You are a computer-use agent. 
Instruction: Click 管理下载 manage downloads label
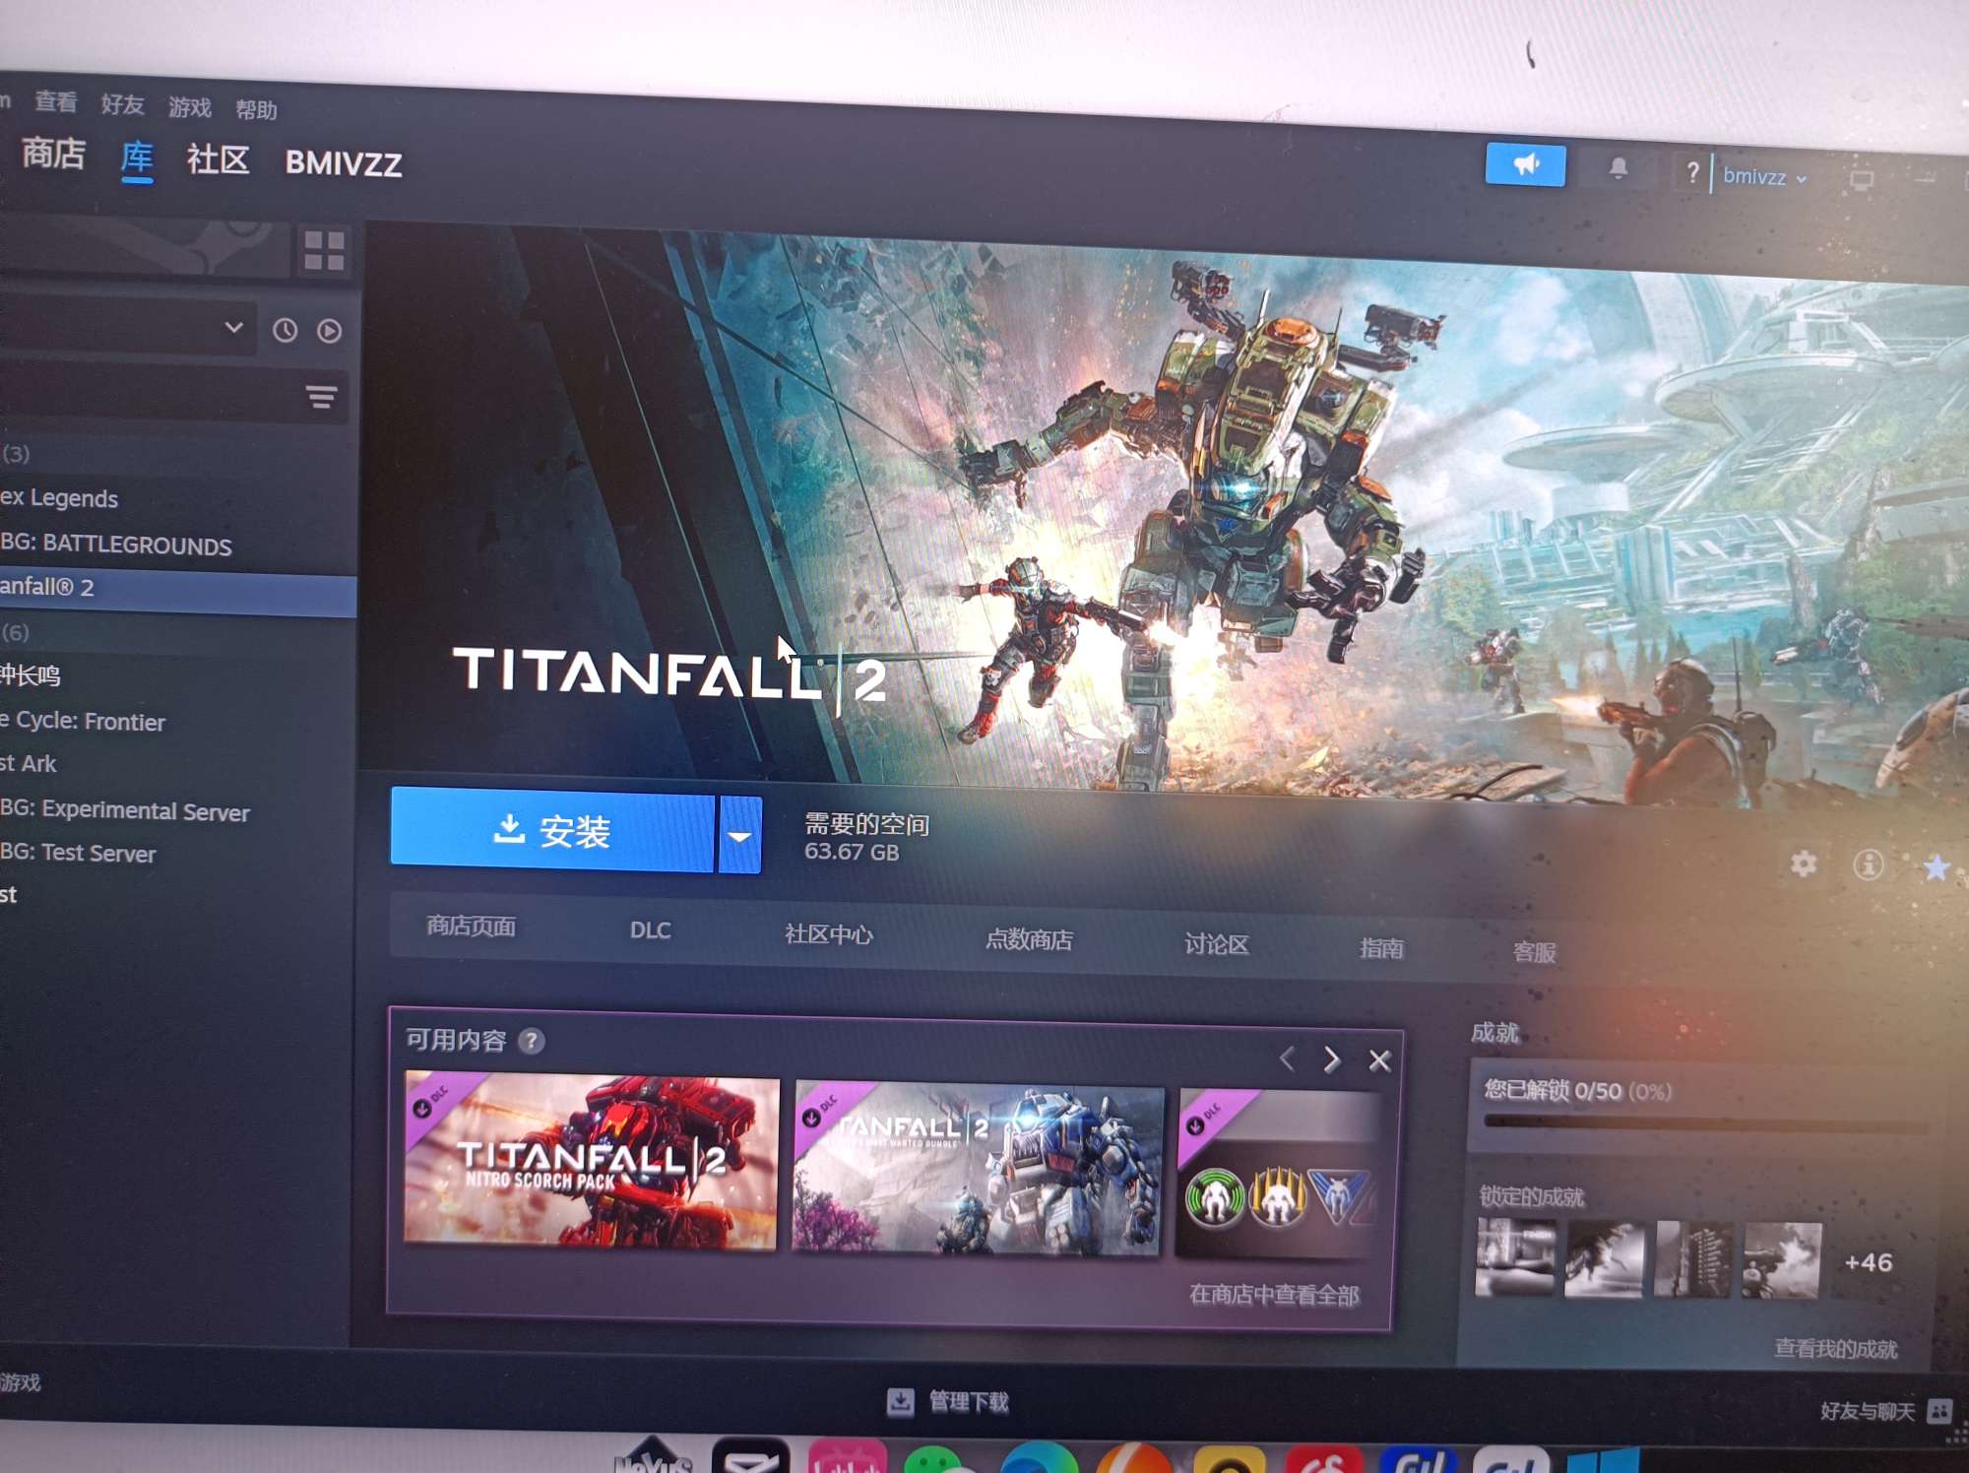click(x=969, y=1401)
